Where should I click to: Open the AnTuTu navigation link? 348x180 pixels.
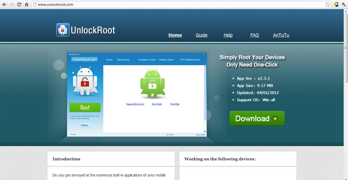281,35
